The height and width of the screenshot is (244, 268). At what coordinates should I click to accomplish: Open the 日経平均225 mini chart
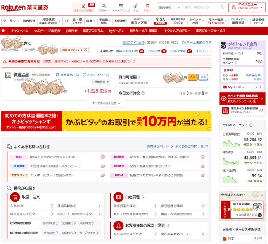(x=231, y=143)
